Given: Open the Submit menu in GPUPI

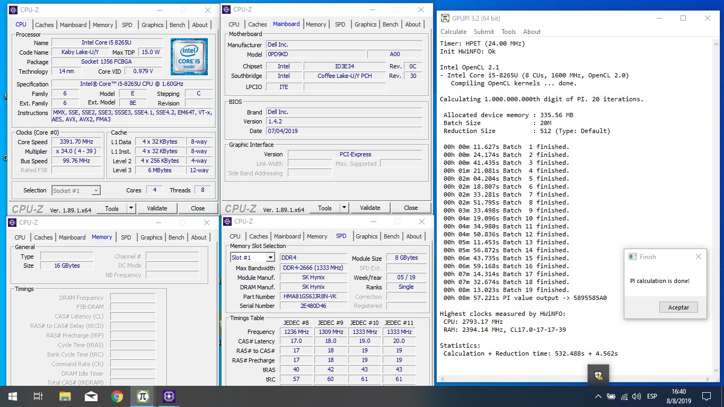Looking at the screenshot, I should tap(484, 32).
